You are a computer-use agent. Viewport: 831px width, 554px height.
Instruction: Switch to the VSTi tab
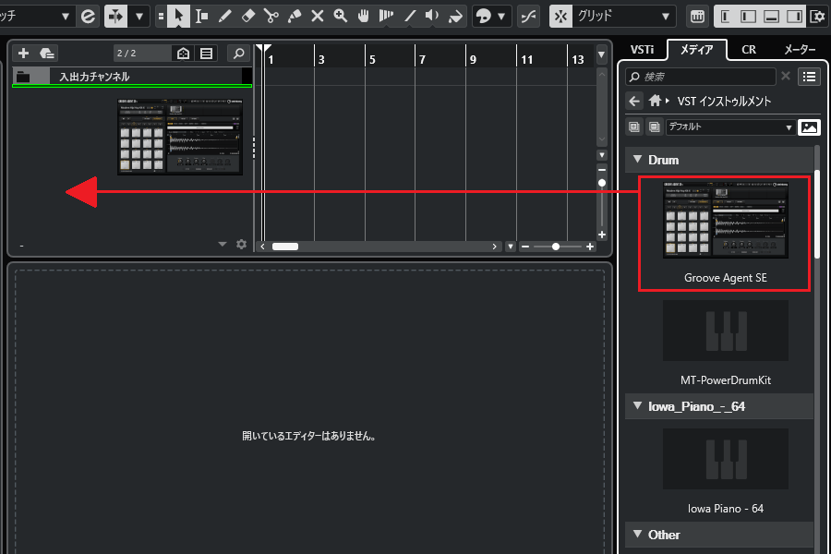coord(643,50)
